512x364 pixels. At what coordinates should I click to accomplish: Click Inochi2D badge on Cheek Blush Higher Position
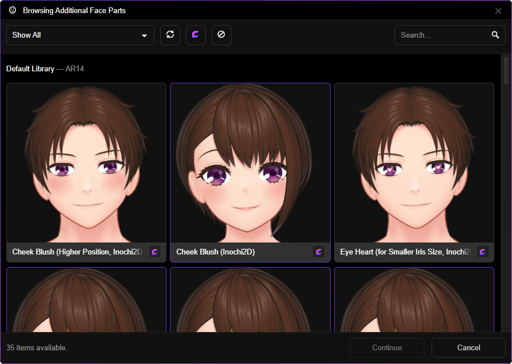(x=155, y=252)
